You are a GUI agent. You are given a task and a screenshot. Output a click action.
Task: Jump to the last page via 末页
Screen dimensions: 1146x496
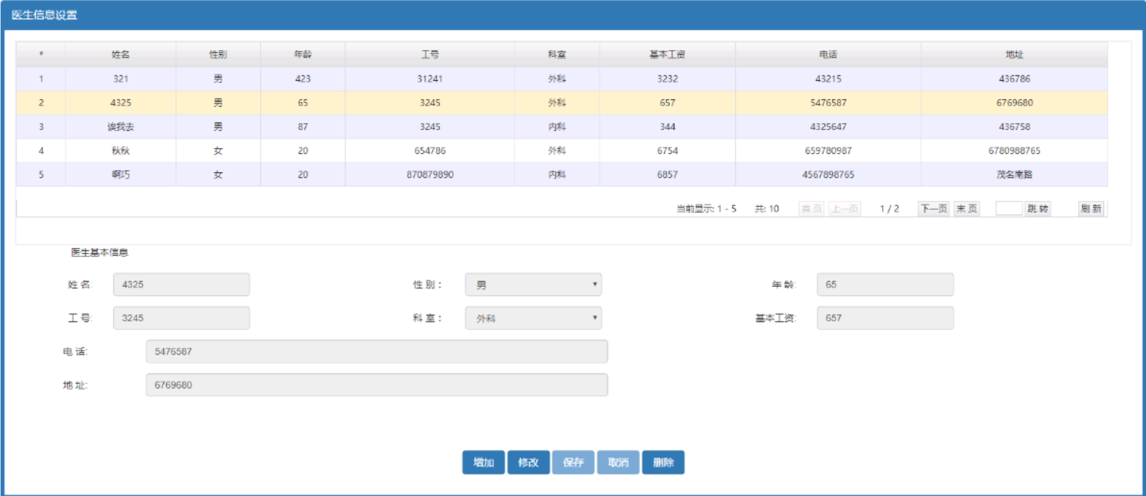coord(966,208)
